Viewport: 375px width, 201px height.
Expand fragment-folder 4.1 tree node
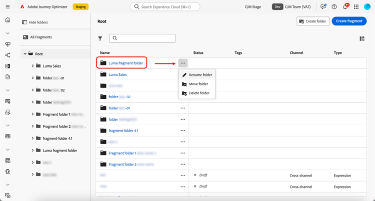pyautogui.click(x=32, y=138)
